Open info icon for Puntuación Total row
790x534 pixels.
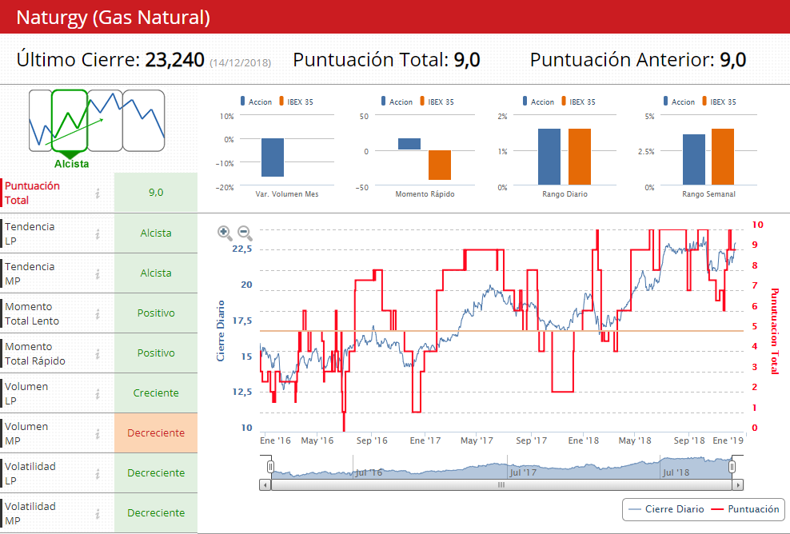98,193
